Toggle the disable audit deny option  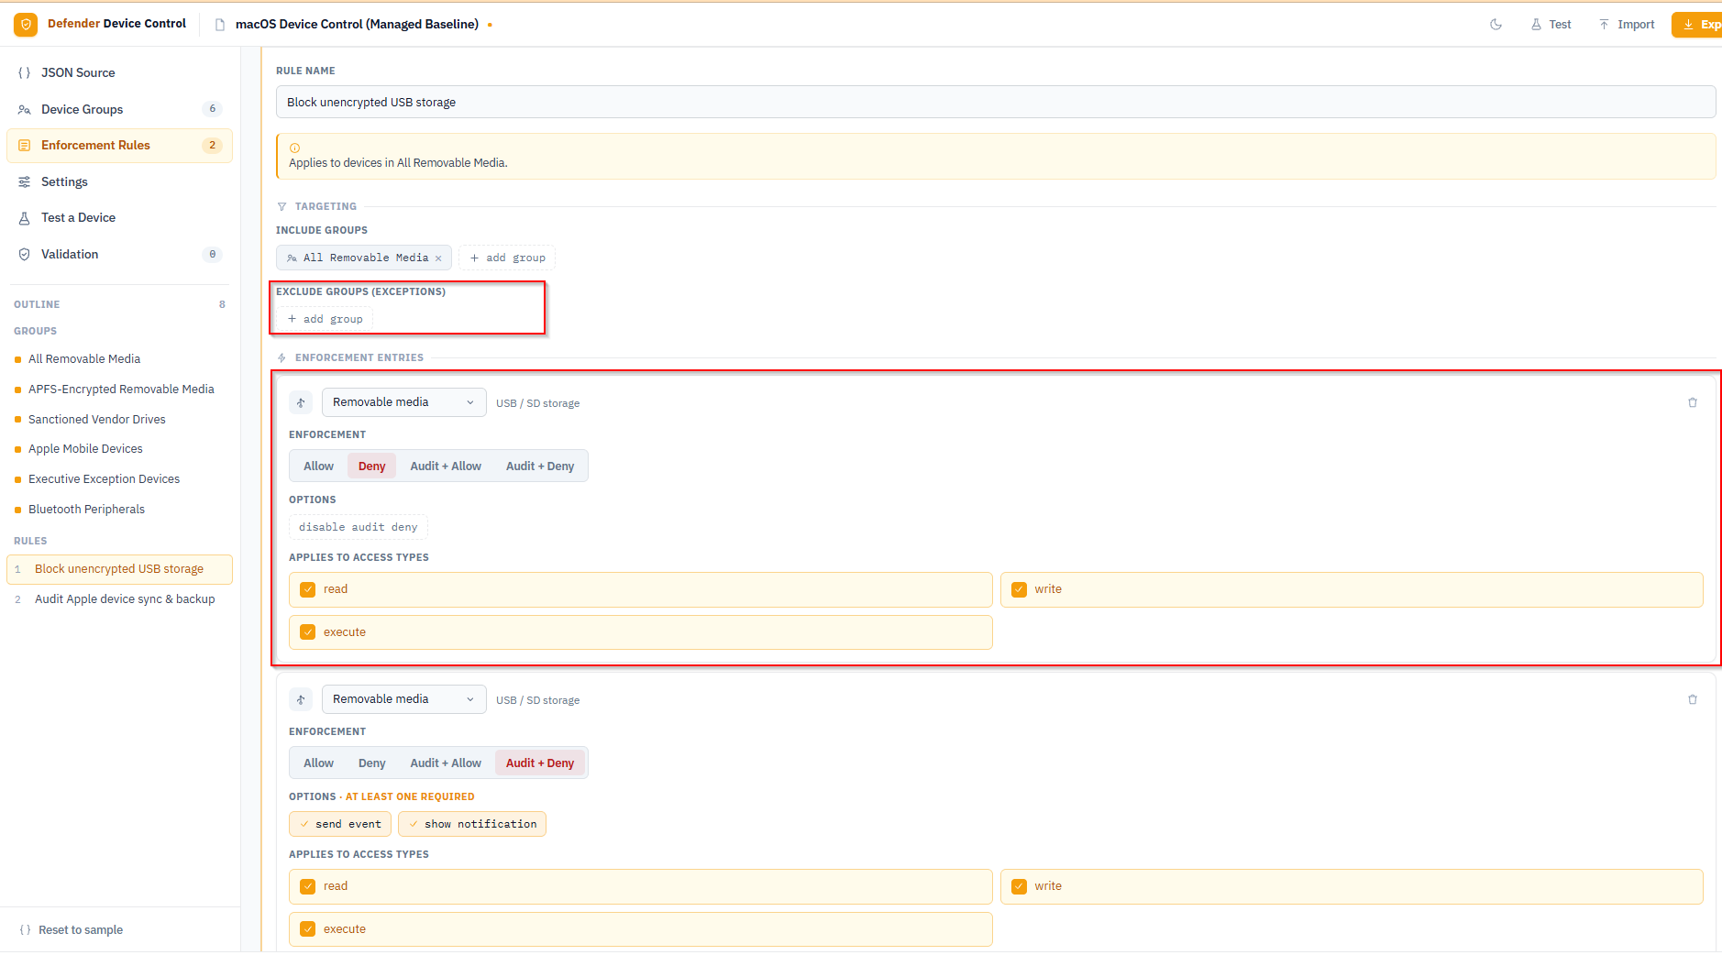point(359,527)
